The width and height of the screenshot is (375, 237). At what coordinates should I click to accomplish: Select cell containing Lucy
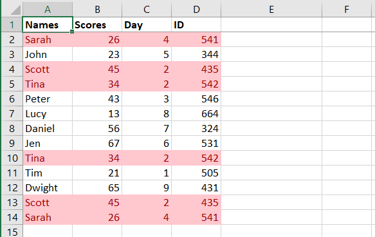[x=48, y=114]
